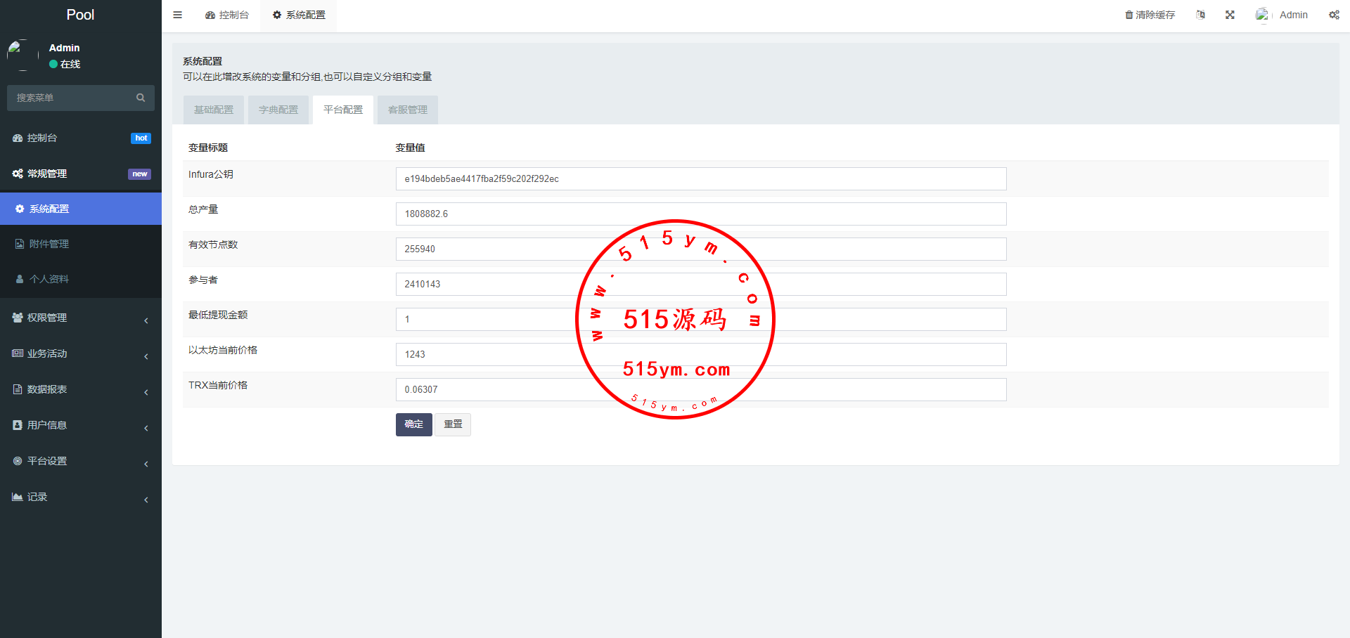Click the search magnifier icon in sidebar
The height and width of the screenshot is (638, 1350).
pyautogui.click(x=141, y=98)
